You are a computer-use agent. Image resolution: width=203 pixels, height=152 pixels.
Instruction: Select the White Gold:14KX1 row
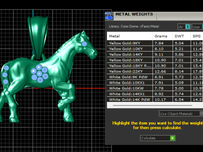(155, 94)
